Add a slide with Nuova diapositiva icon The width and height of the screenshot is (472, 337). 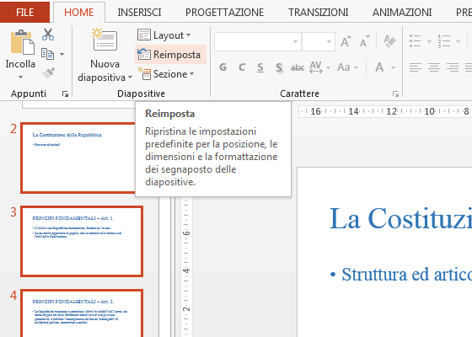click(x=105, y=40)
